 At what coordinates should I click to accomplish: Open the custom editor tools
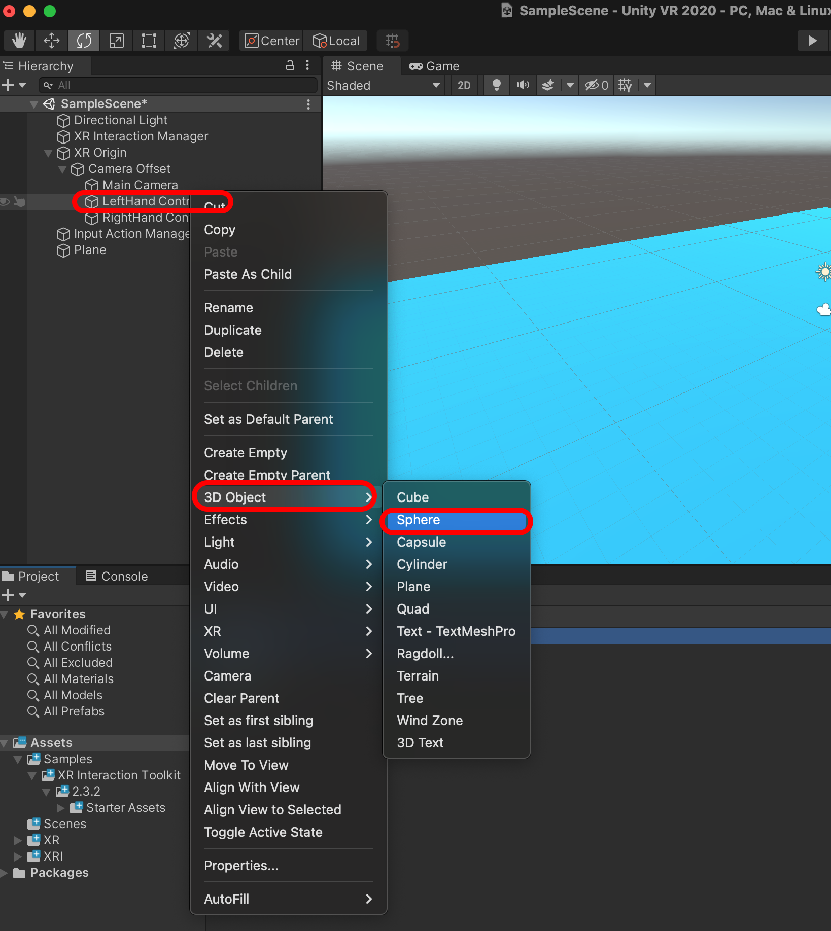tap(214, 41)
